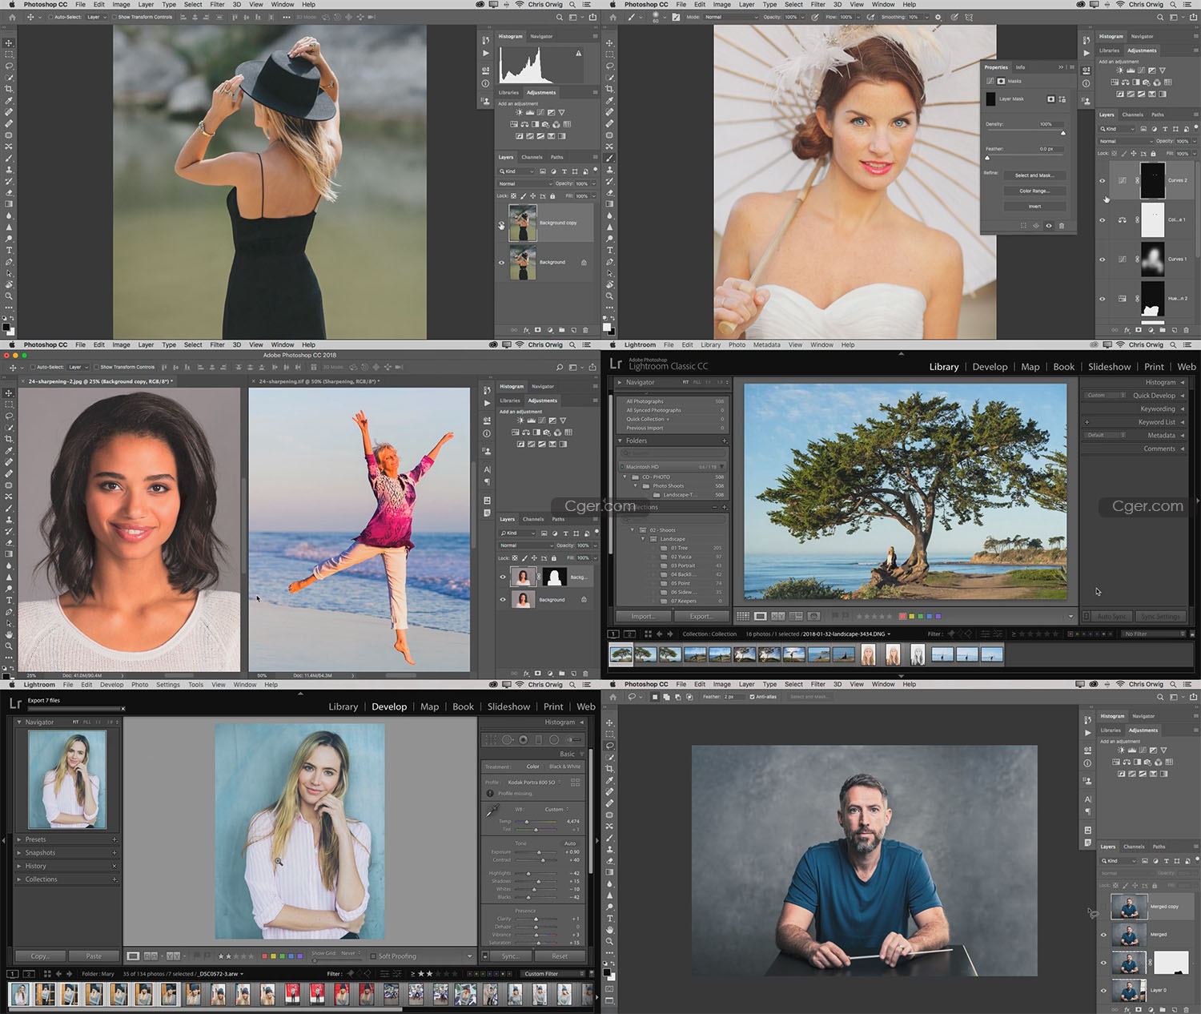Select the Crop Overlay tool in Lightroom Develop

coord(492,739)
